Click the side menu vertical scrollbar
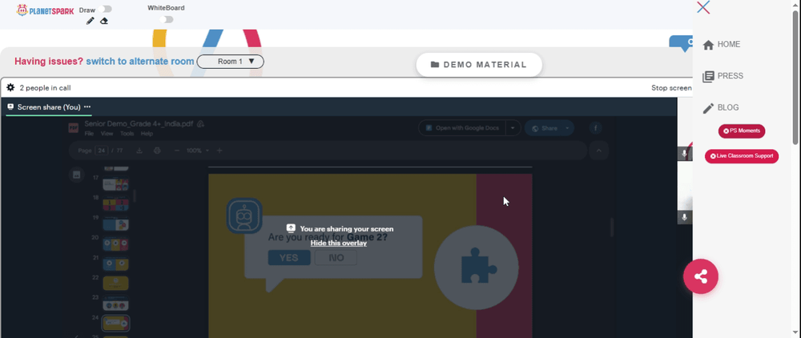This screenshot has height=338, width=801. click(795, 77)
